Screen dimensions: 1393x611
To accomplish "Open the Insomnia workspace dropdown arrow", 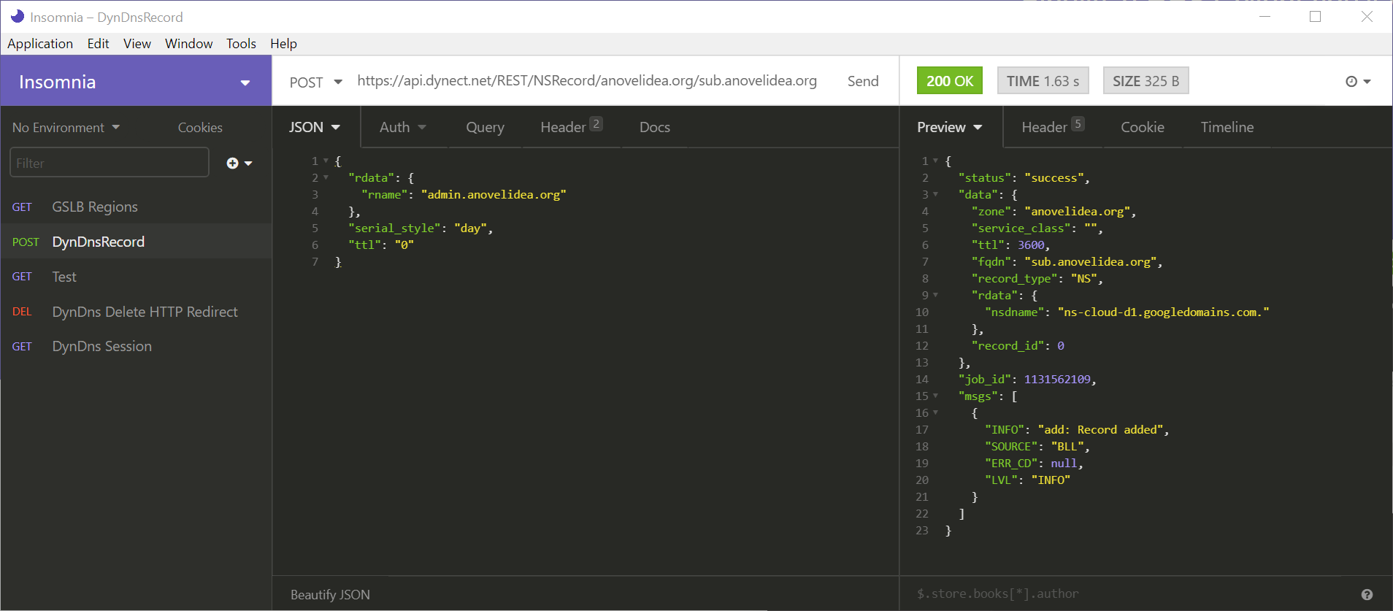I will coord(245,82).
